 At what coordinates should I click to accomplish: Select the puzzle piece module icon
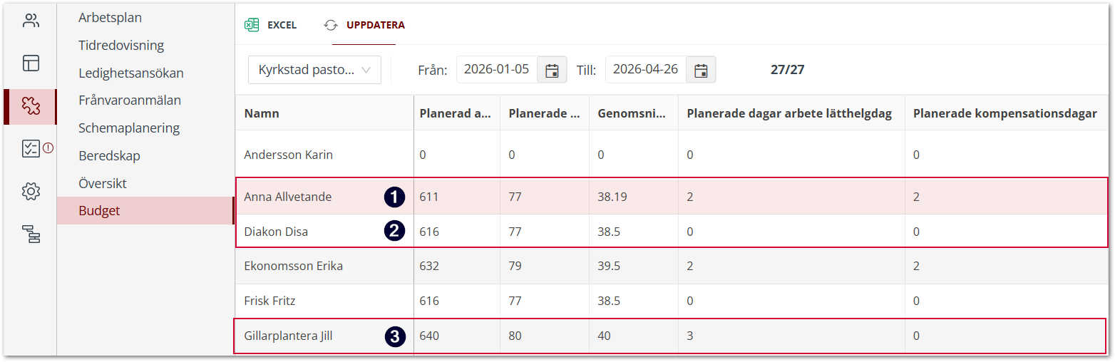[x=31, y=107]
